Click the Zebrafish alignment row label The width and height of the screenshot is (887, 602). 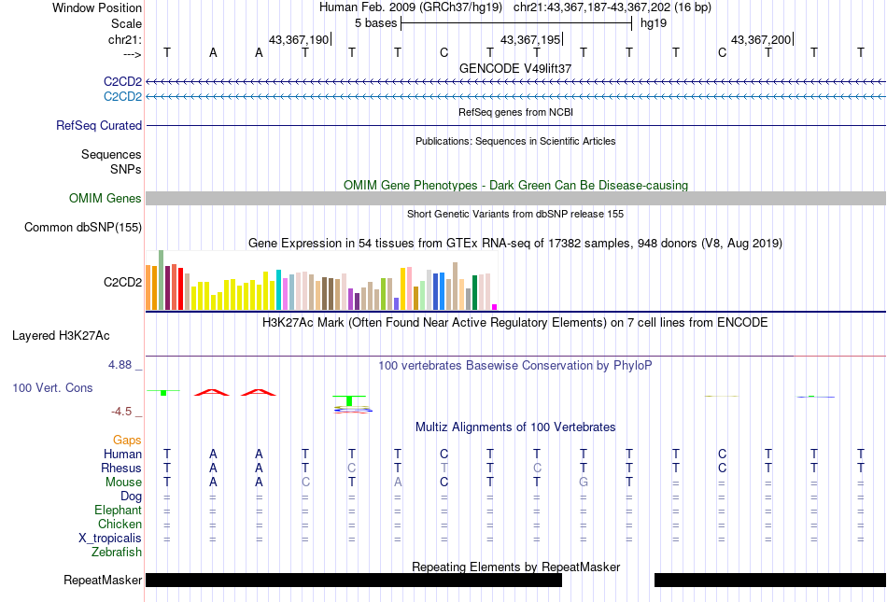pos(117,552)
